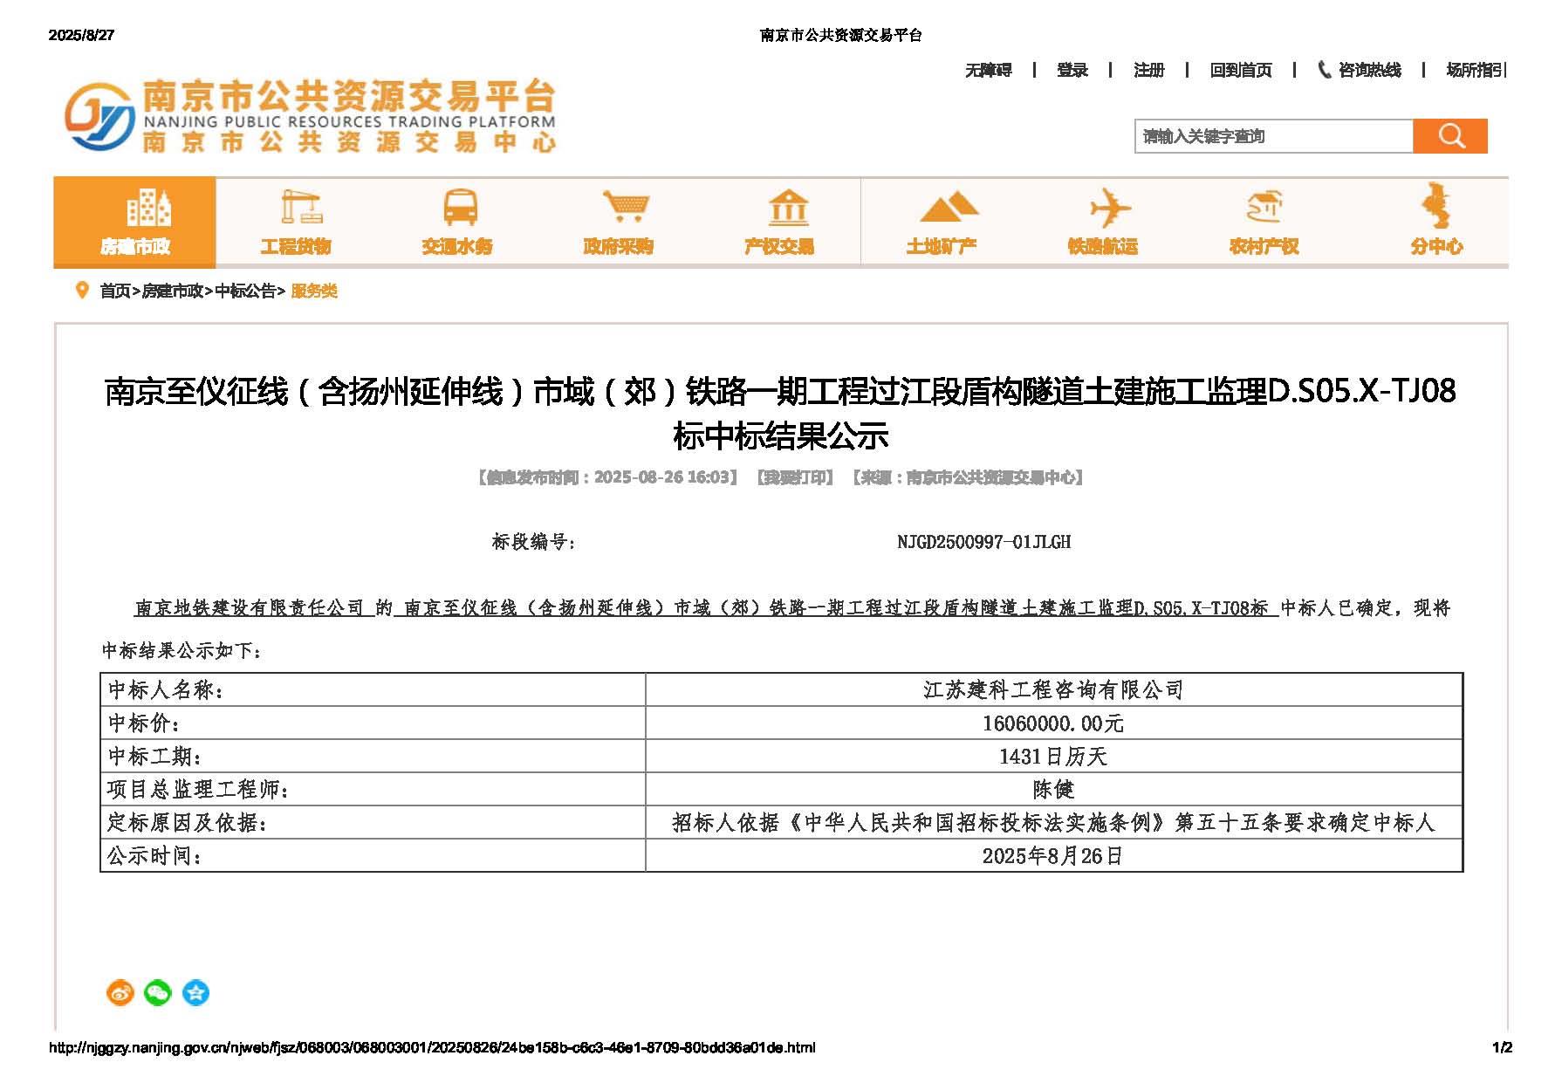Click the 标段编号 label
Viewport: 1562px width, 1083px height.
coord(534,542)
